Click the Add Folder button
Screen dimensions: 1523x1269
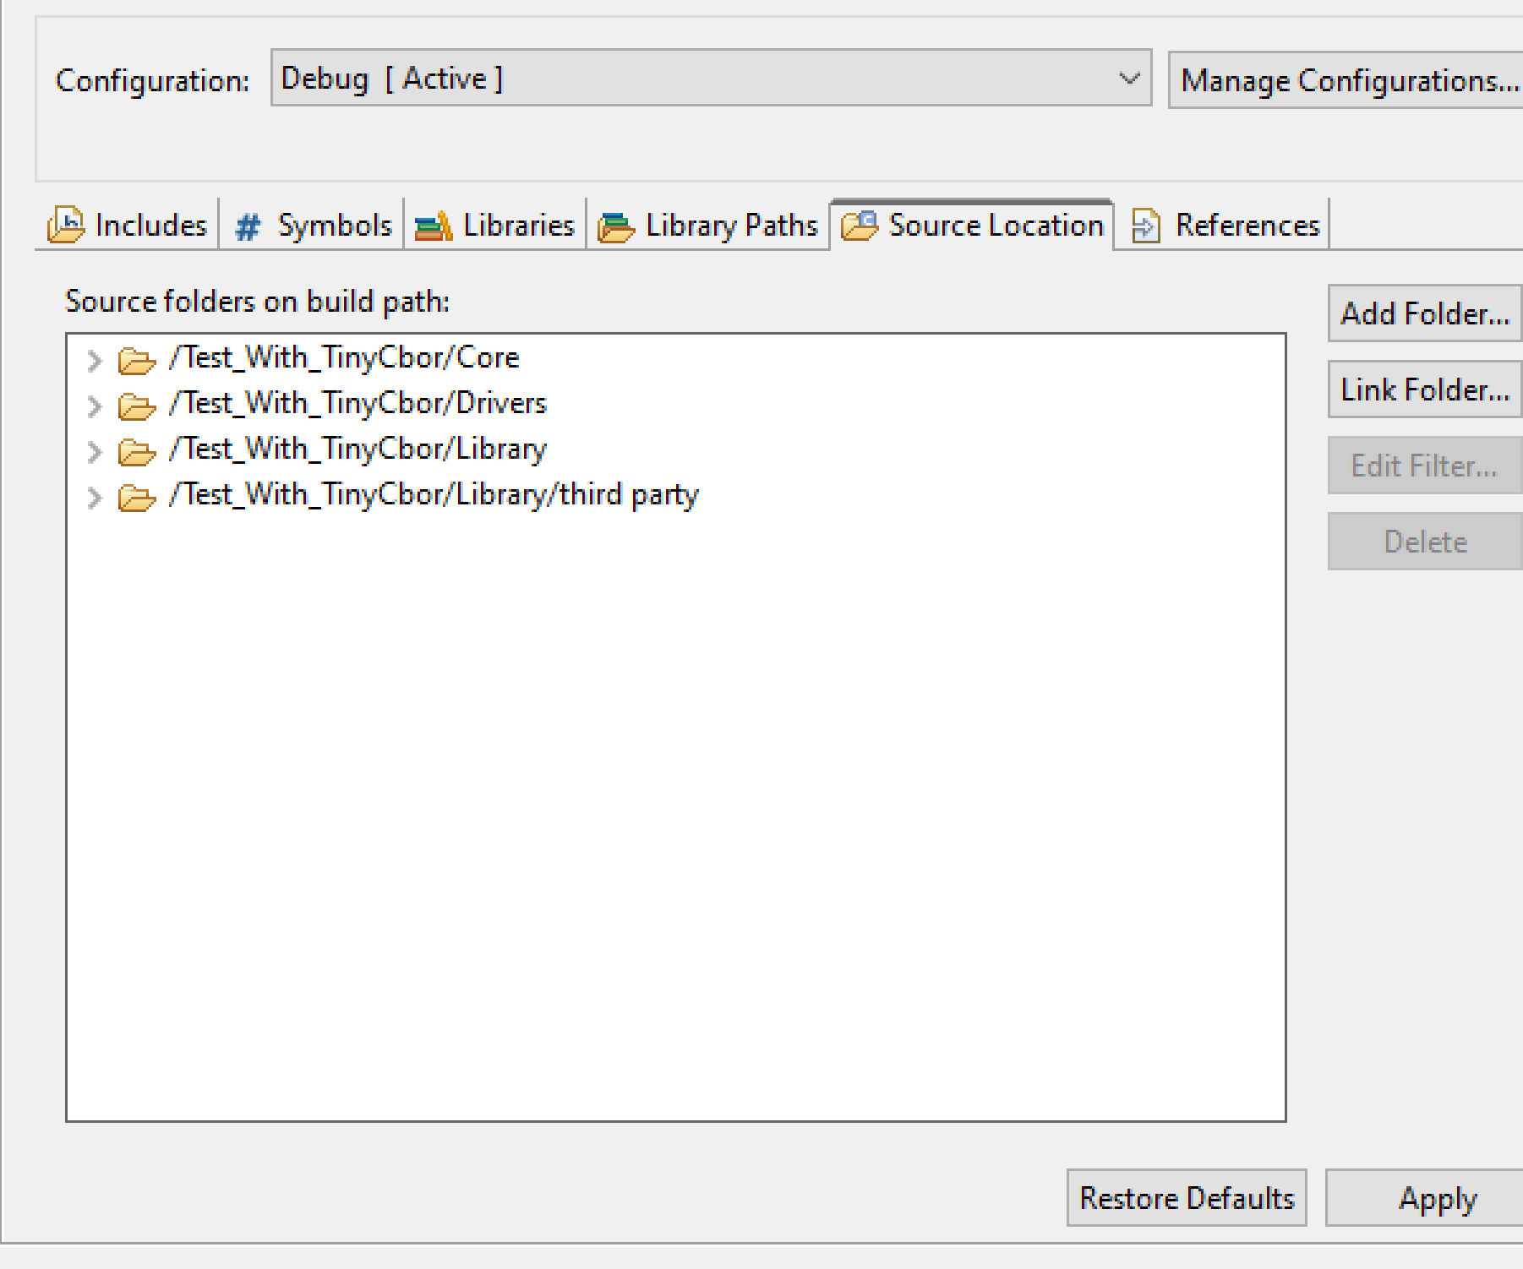tap(1423, 313)
